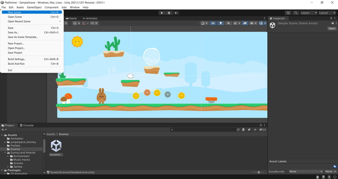This screenshot has height=179, width=338.
Task: Collapse the SunnyLand Artwork folder arrow
Action: [x=5, y=153]
